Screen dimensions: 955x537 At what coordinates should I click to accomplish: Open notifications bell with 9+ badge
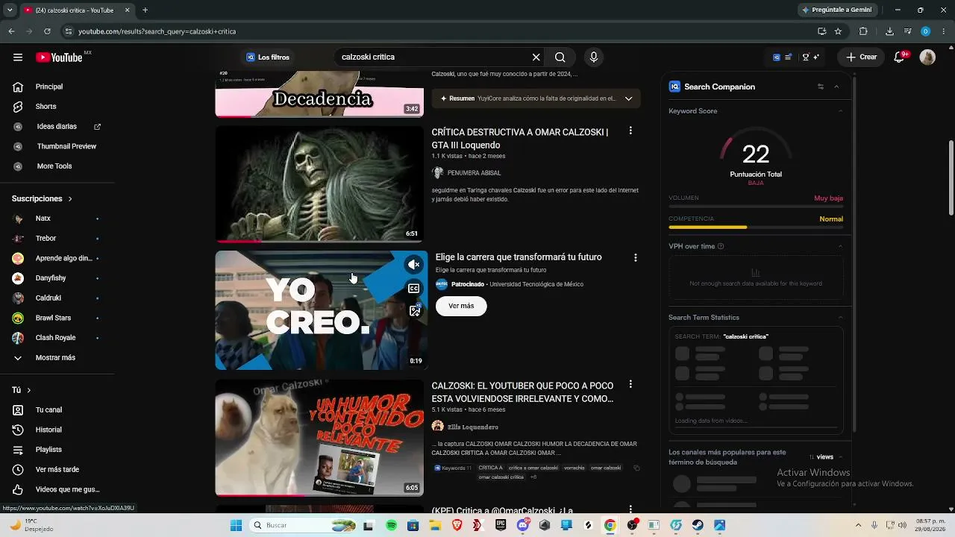tap(903, 57)
